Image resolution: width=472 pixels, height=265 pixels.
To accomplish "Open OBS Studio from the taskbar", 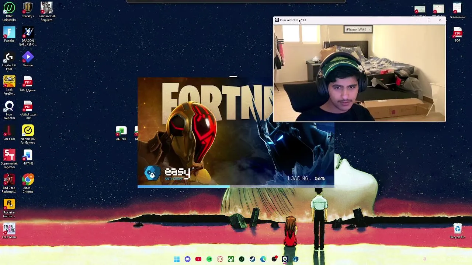I will [274, 259].
